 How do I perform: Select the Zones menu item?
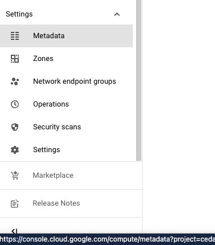tap(66, 59)
